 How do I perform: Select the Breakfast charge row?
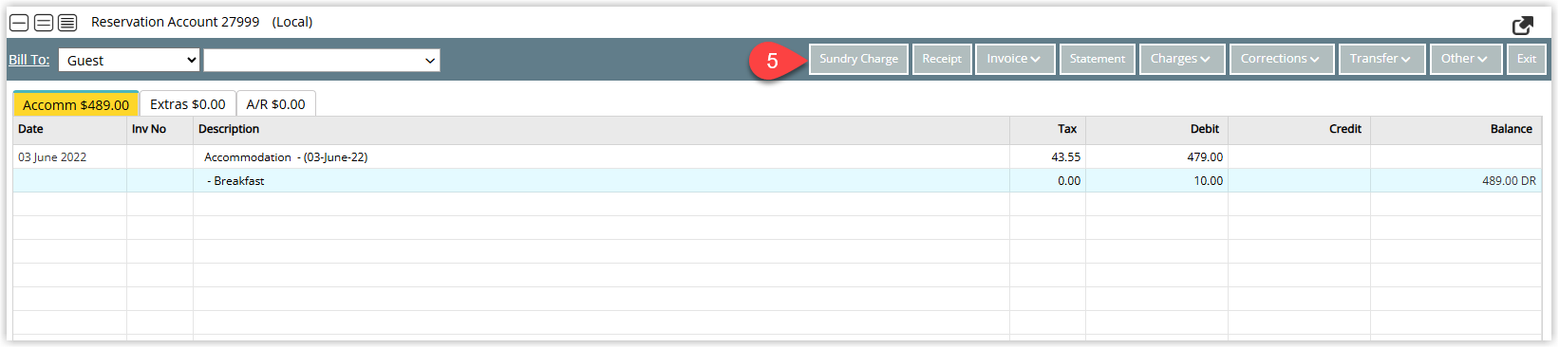777,181
